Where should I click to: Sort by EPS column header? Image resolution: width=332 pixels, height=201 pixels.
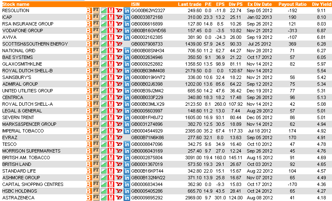(x=220, y=4)
